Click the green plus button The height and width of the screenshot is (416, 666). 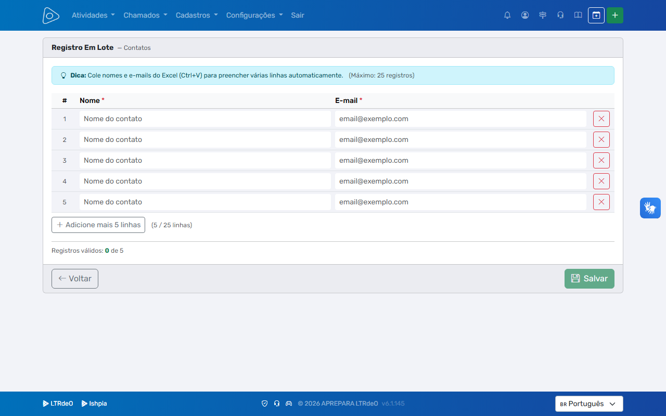click(x=615, y=15)
